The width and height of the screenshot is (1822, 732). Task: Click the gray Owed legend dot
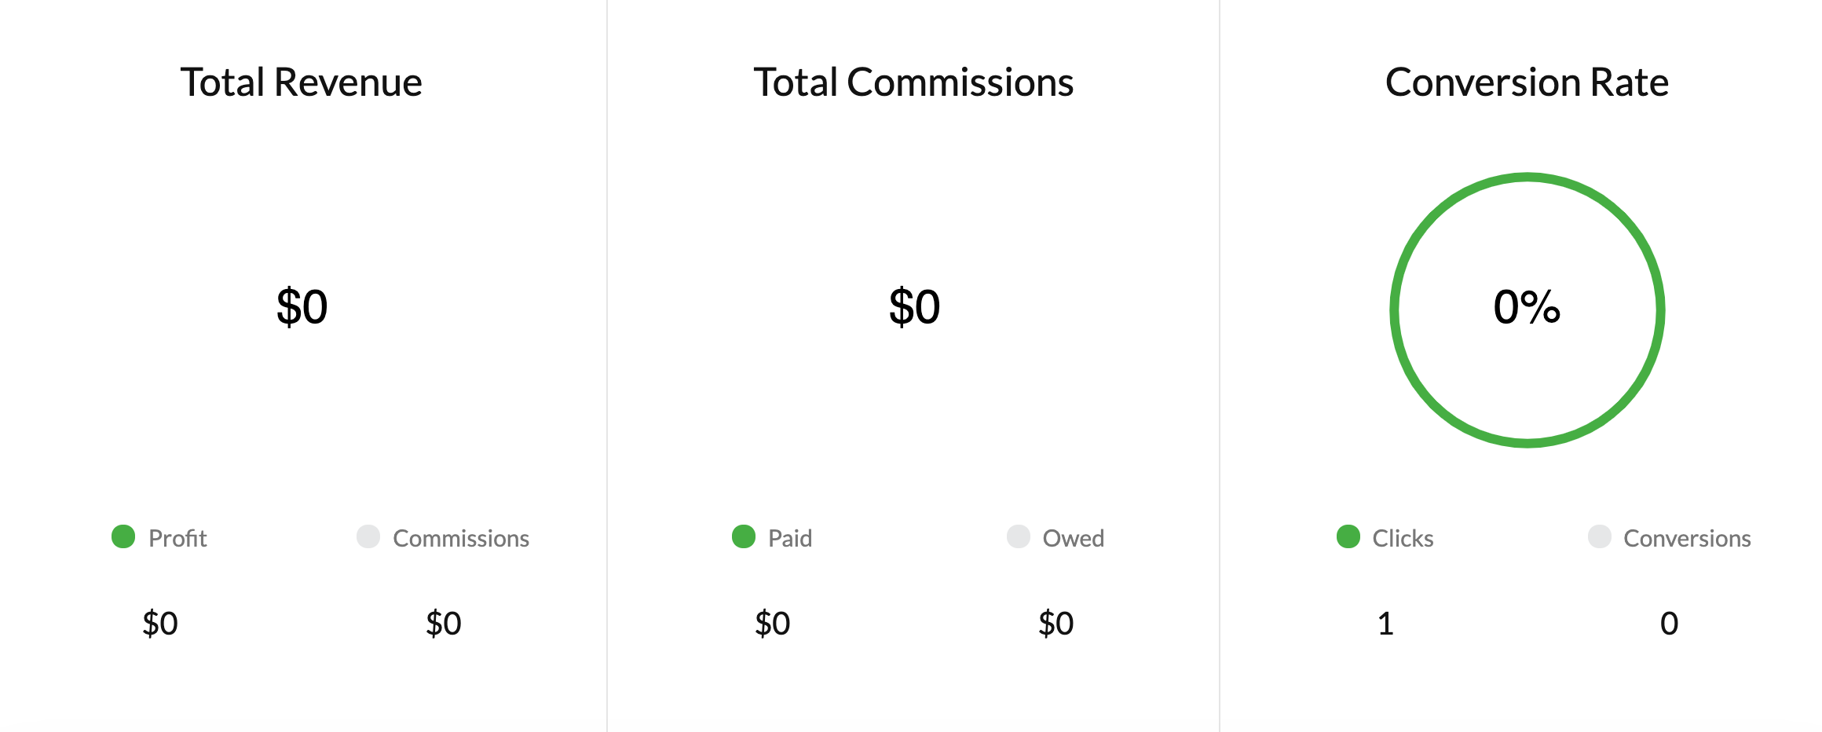tap(1019, 536)
